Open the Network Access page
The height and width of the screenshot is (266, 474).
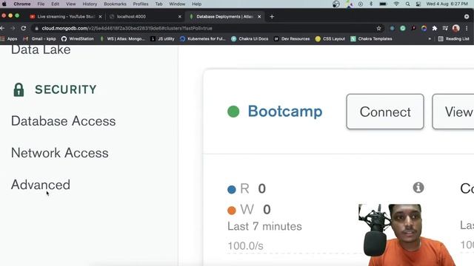click(x=60, y=153)
